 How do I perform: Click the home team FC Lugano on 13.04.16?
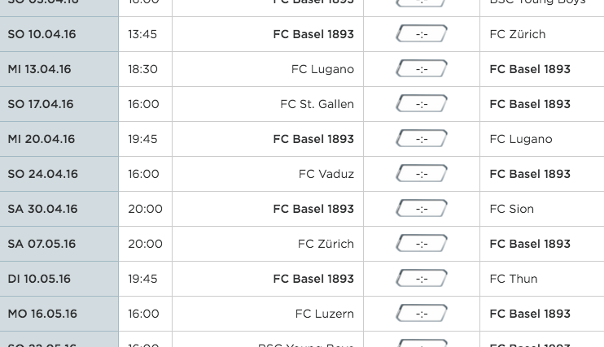pyautogui.click(x=322, y=69)
